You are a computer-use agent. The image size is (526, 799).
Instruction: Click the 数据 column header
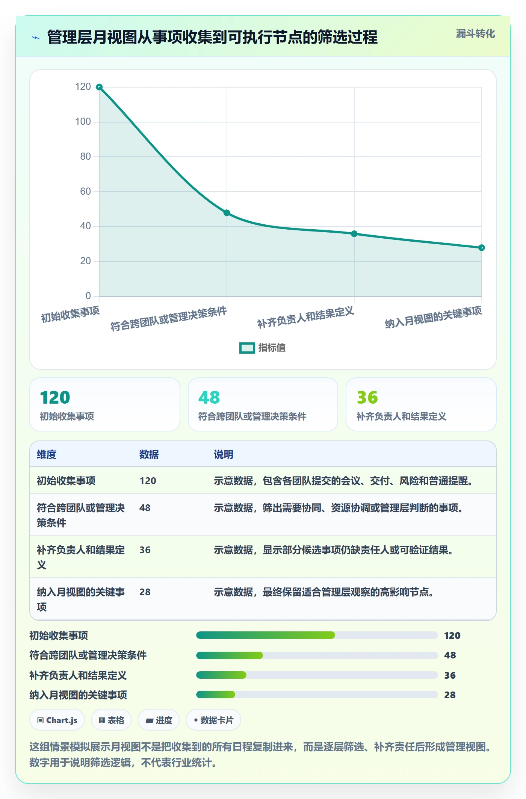pyautogui.click(x=149, y=454)
